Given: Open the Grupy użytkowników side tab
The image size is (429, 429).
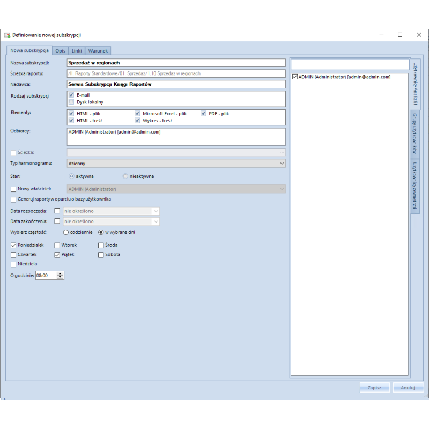Looking at the screenshot, I should pyautogui.click(x=415, y=134).
